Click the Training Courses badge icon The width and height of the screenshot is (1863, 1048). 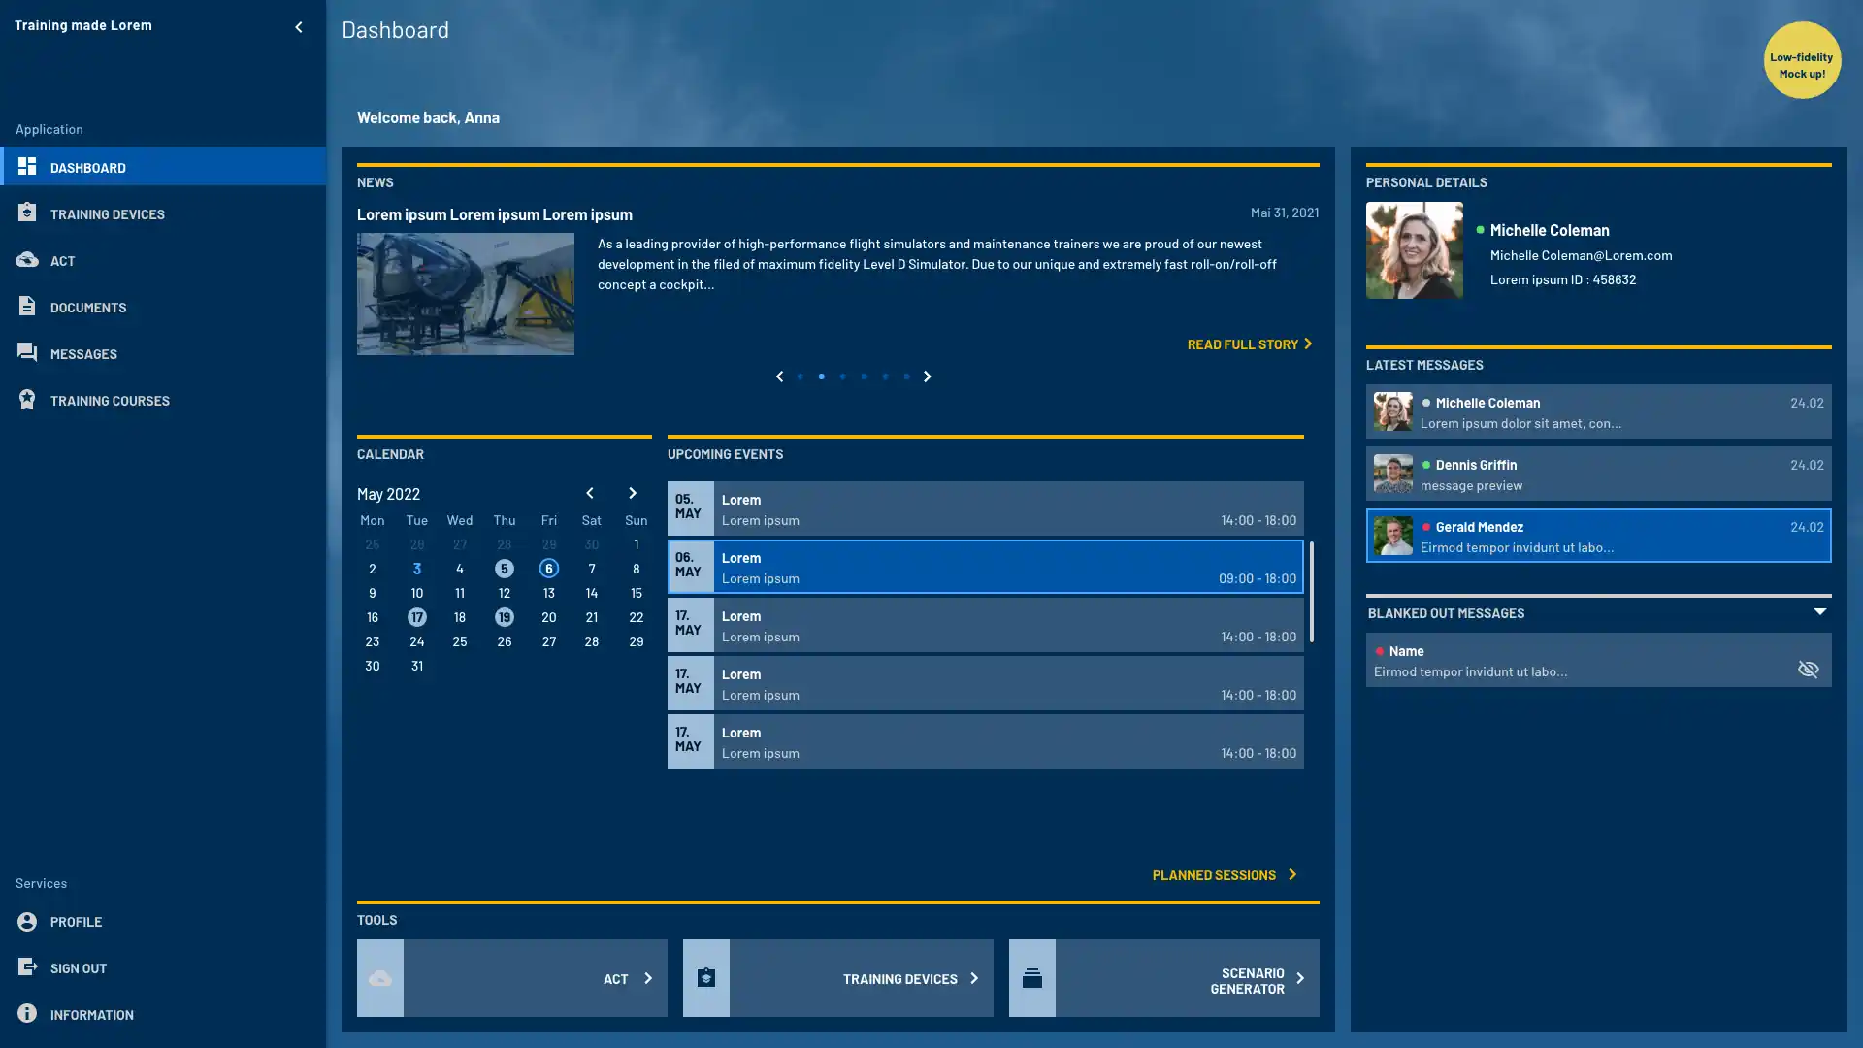pyautogui.click(x=27, y=399)
